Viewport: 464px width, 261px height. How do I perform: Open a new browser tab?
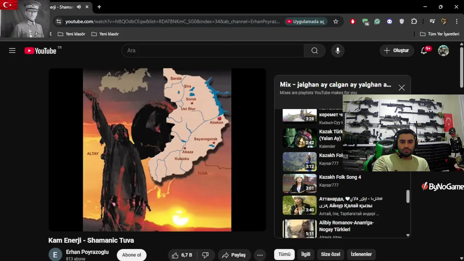pyautogui.click(x=99, y=7)
